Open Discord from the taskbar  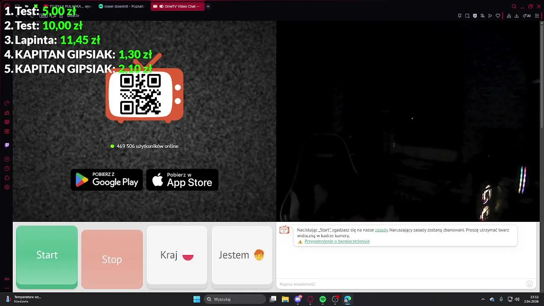click(298, 299)
